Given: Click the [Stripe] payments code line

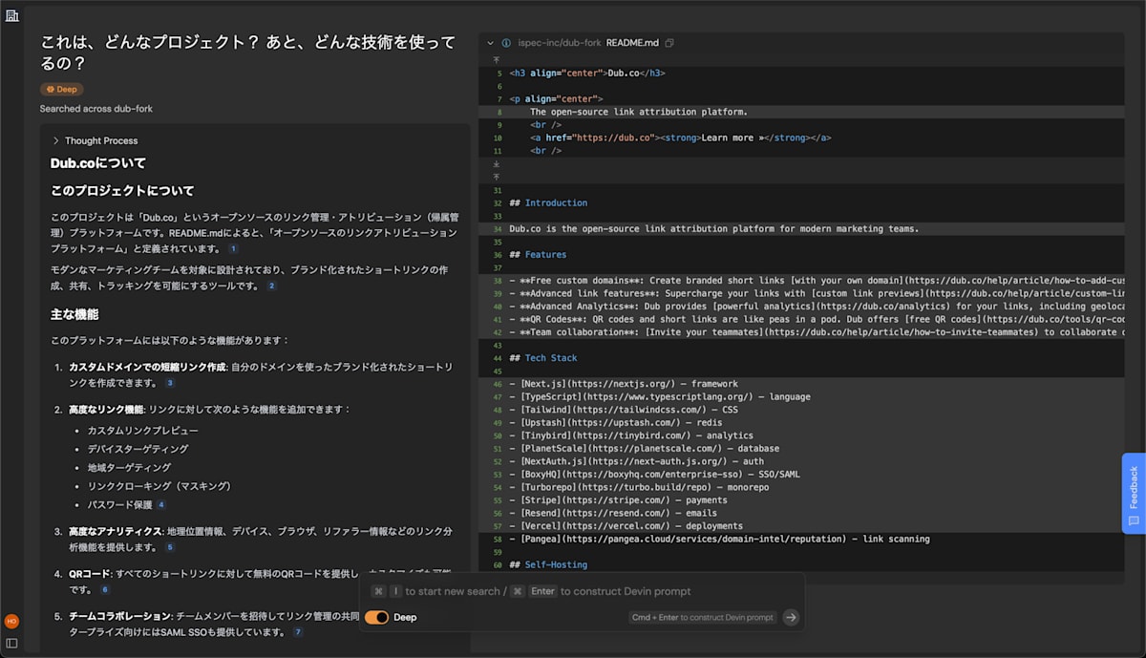Looking at the screenshot, I should point(618,499).
